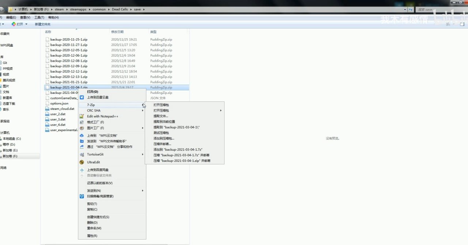
Task: Click the common breadcrumb in address bar
Action: click(x=99, y=9)
